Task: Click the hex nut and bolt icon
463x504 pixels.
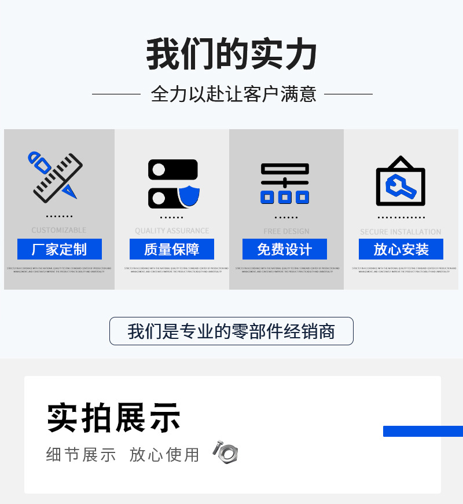Action: pos(225,452)
